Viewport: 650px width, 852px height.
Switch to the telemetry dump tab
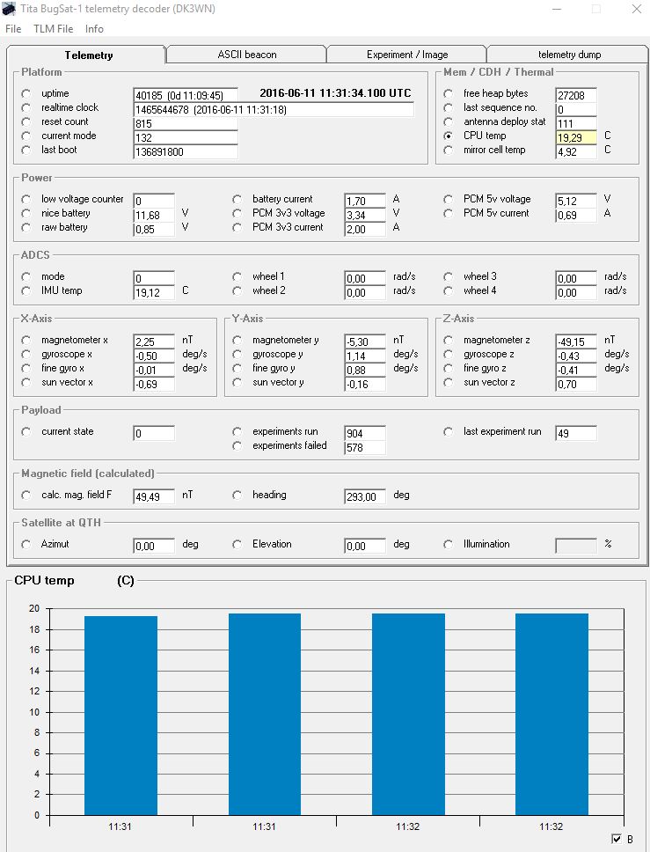point(569,55)
